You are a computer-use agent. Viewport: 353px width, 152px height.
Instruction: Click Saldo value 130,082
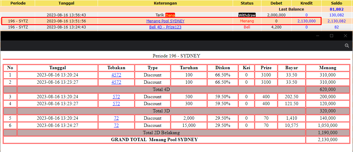pyautogui.click(x=337, y=15)
